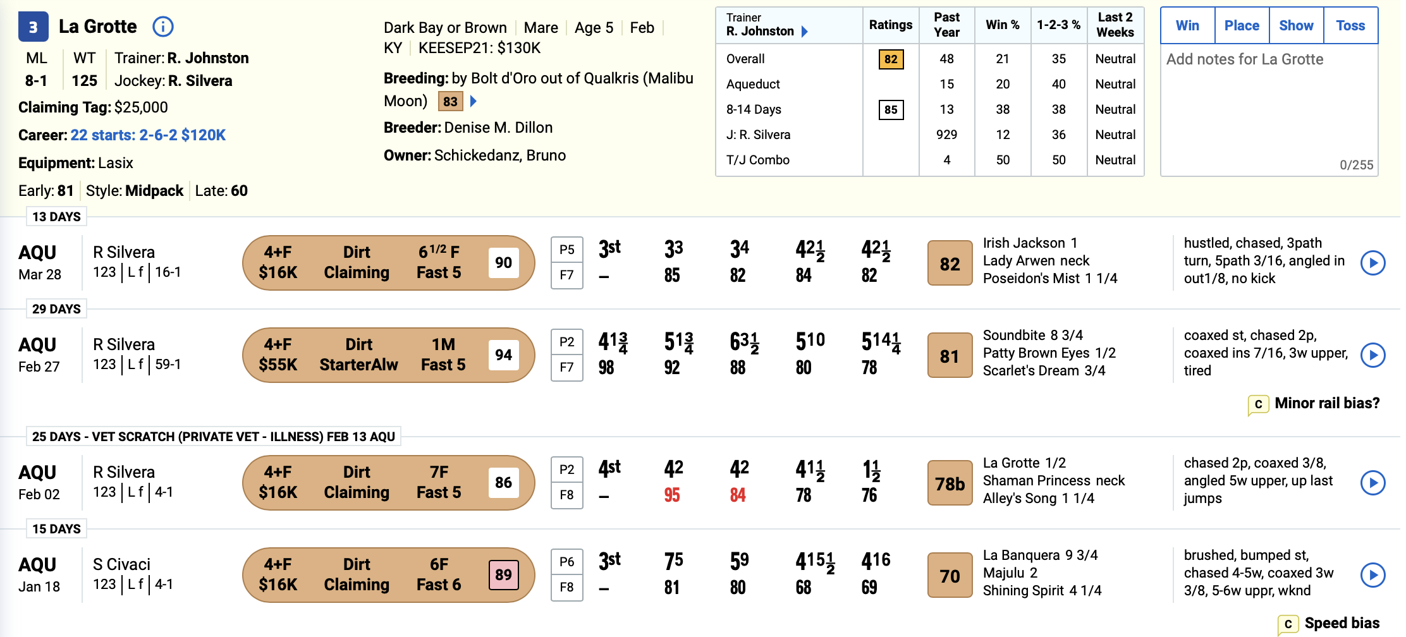Select the 1M StarterAlw race condition pill
The height and width of the screenshot is (637, 1406).
pyautogui.click(x=389, y=355)
